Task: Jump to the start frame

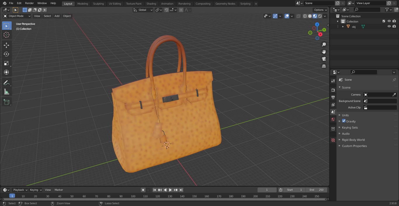Action: coord(155,190)
